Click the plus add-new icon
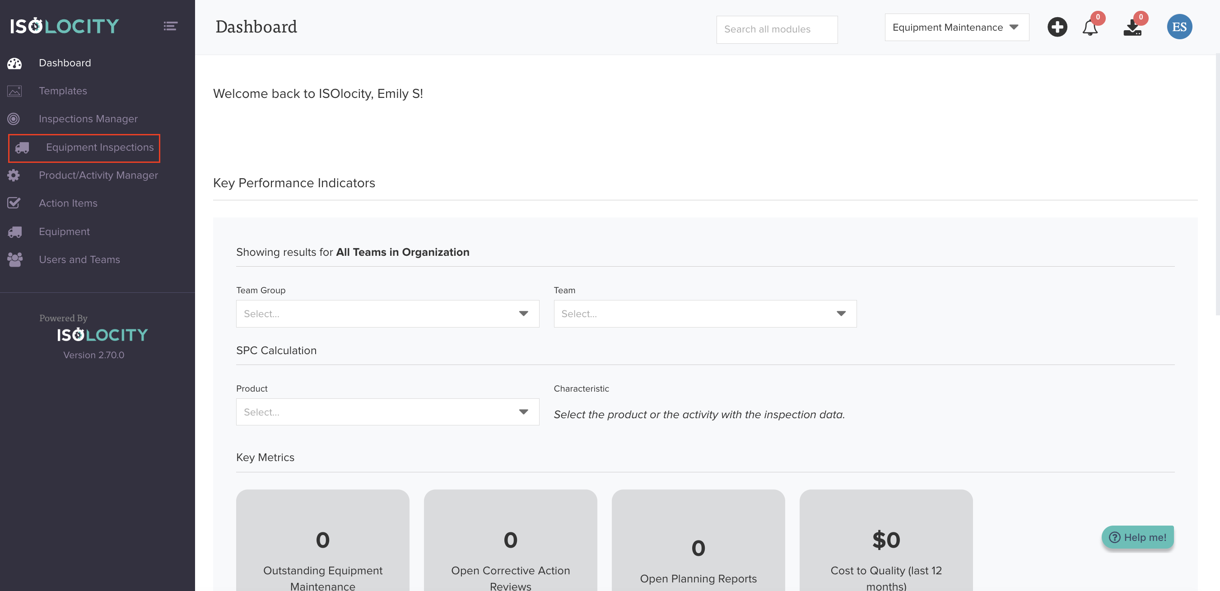 pyautogui.click(x=1057, y=27)
